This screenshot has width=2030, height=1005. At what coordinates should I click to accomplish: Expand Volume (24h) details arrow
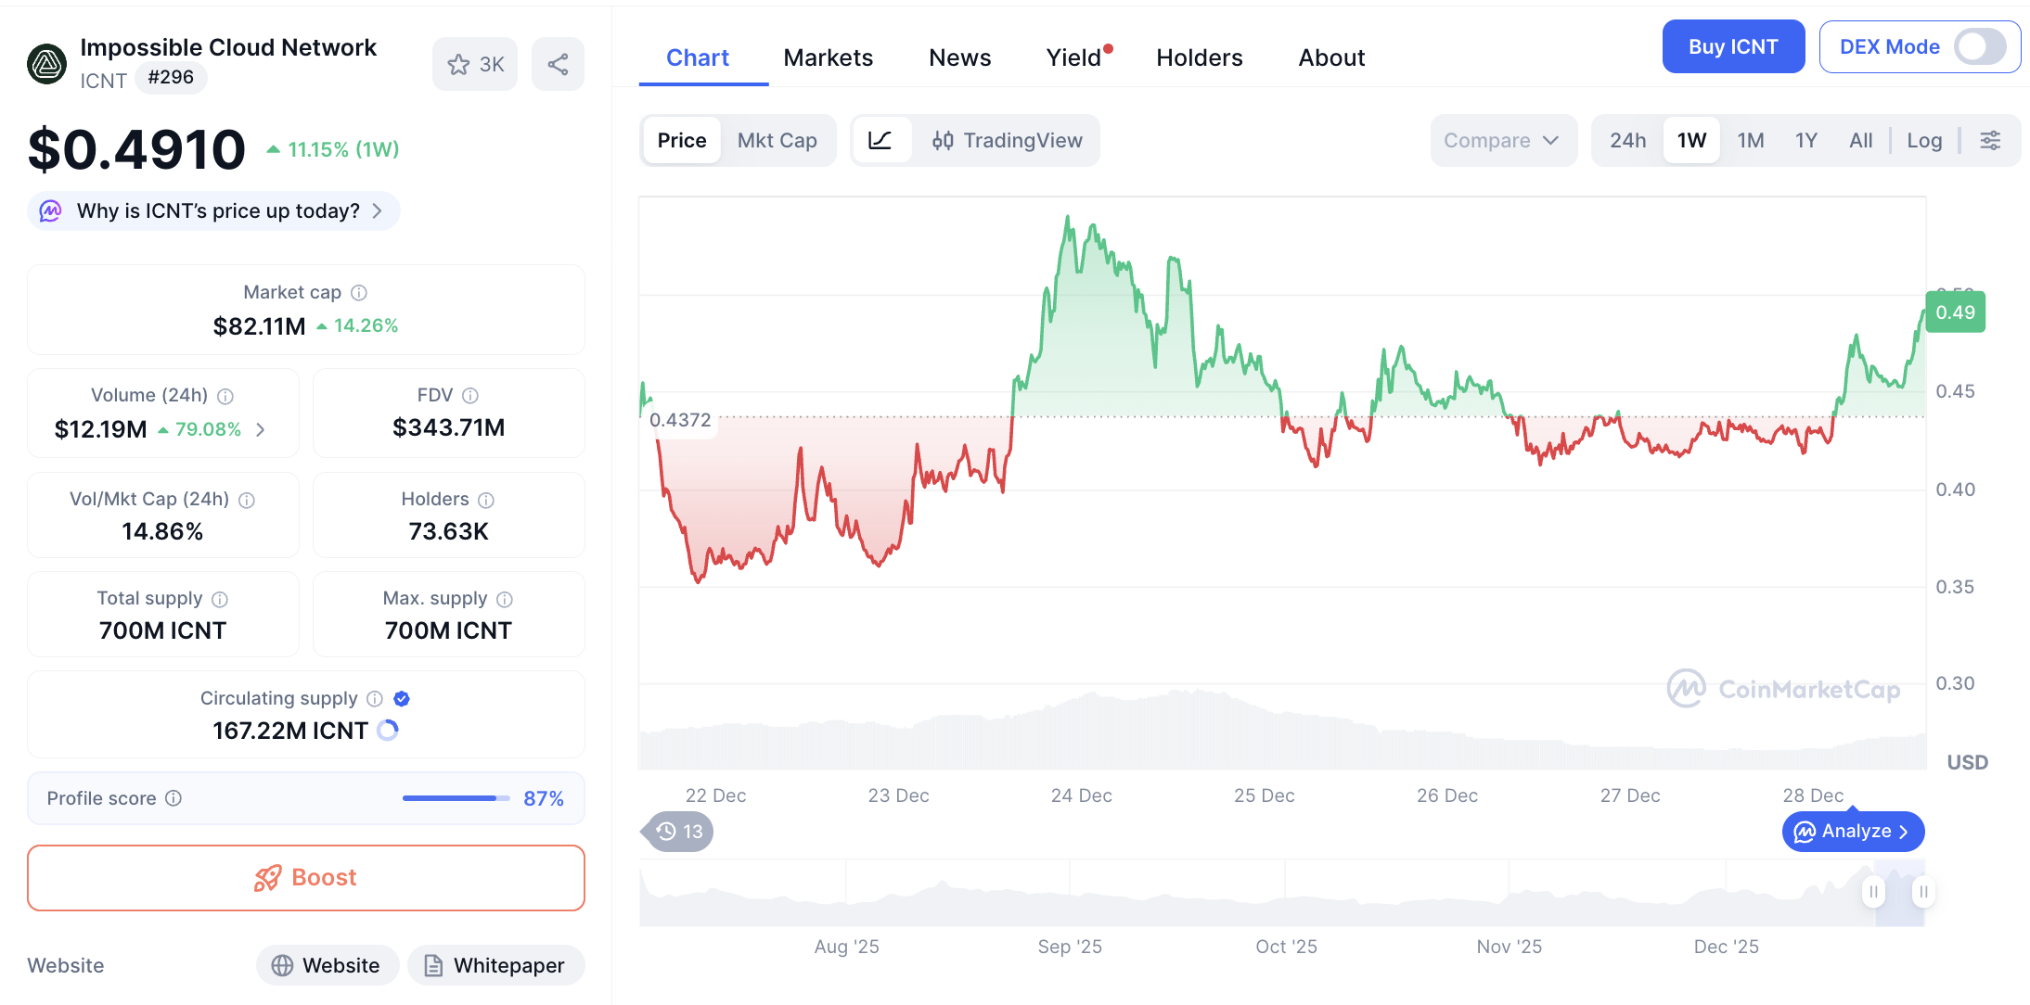[261, 429]
